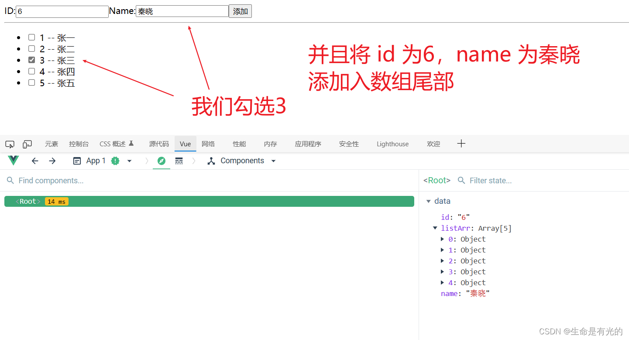Open the 欢迎 tab
This screenshot has height=340, width=629.
click(x=433, y=144)
